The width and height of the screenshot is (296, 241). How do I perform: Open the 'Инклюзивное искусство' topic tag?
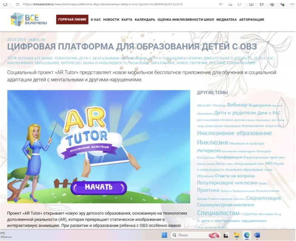point(262,126)
